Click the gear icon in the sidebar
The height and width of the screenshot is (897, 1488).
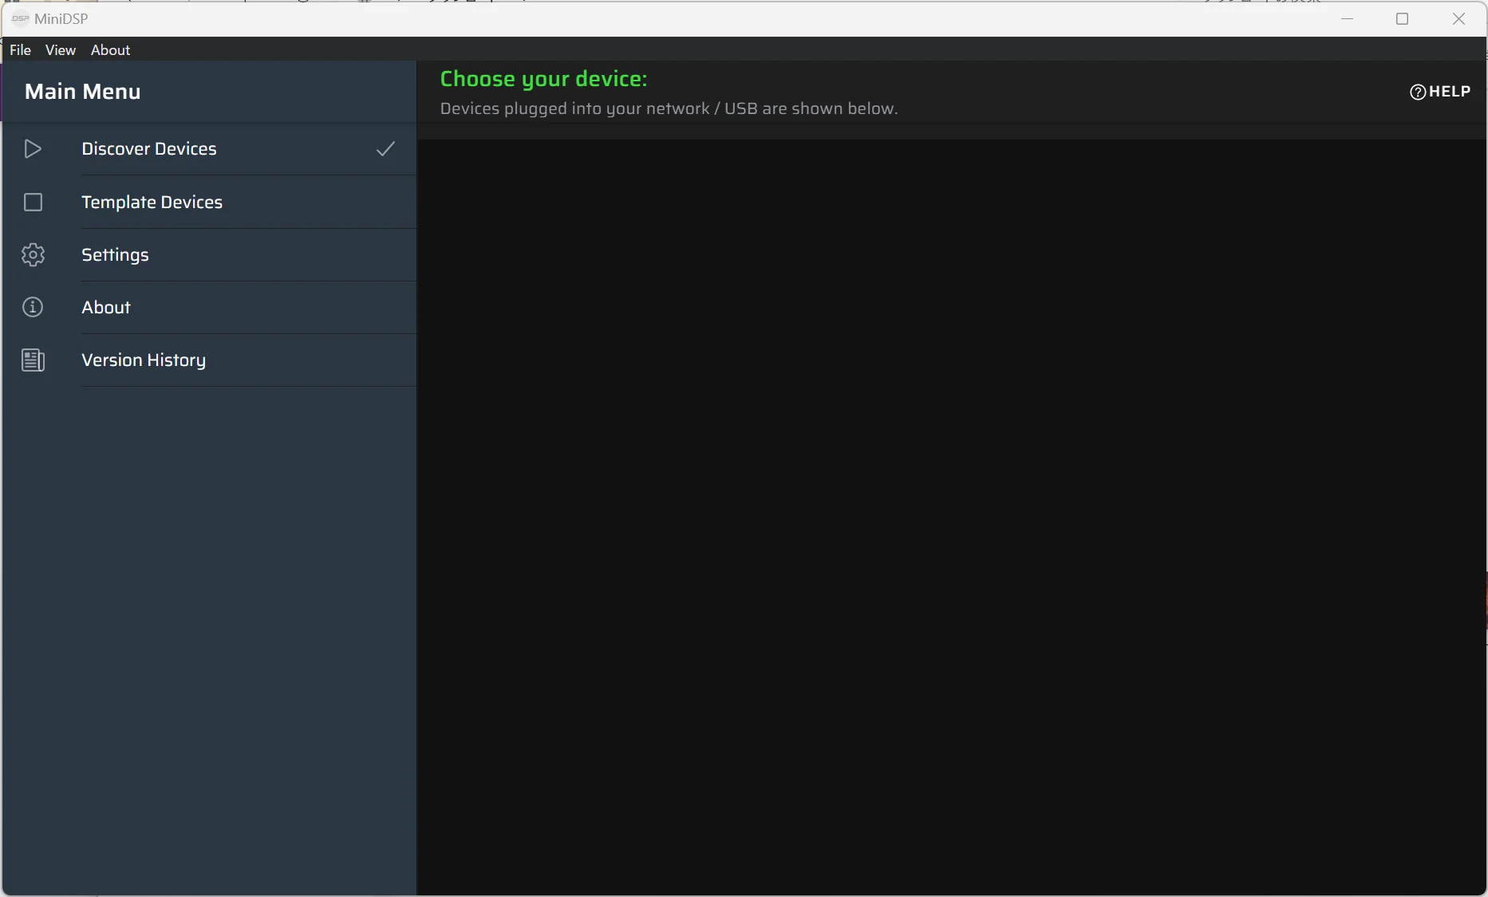pyautogui.click(x=33, y=255)
